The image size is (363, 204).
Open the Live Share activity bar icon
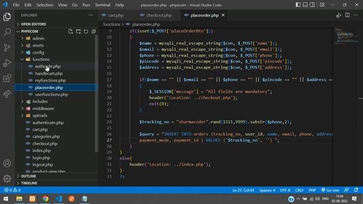pyautogui.click(x=7, y=93)
